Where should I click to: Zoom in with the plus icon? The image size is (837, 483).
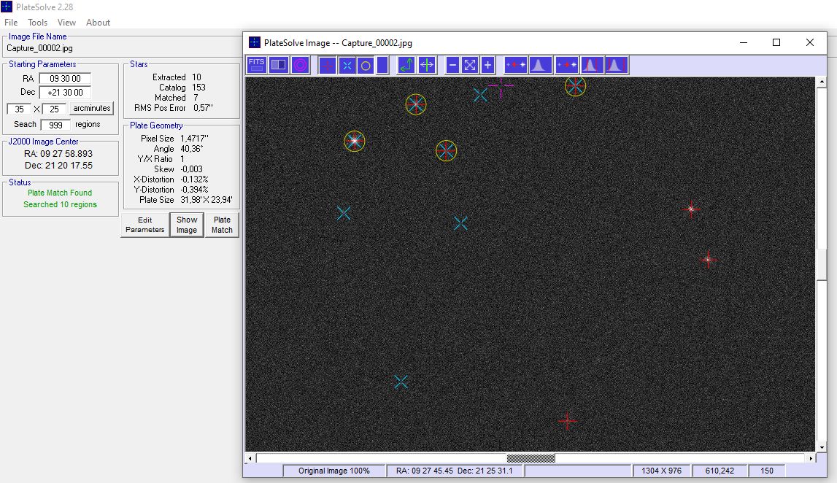click(x=487, y=65)
